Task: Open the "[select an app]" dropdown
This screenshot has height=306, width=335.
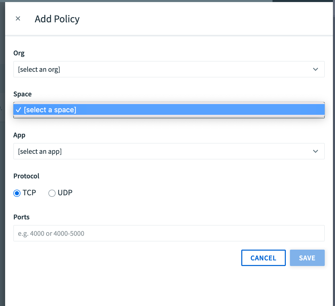Action: pyautogui.click(x=164, y=151)
